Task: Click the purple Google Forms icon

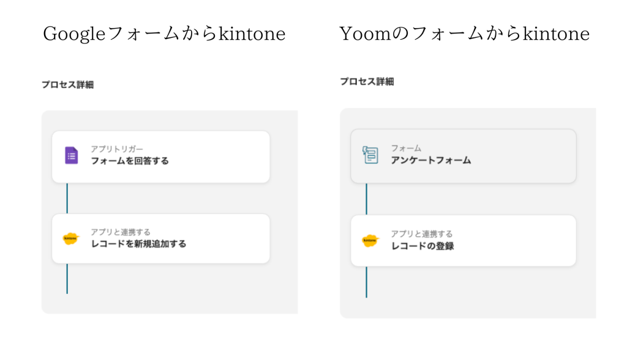Action: pyautogui.click(x=71, y=156)
